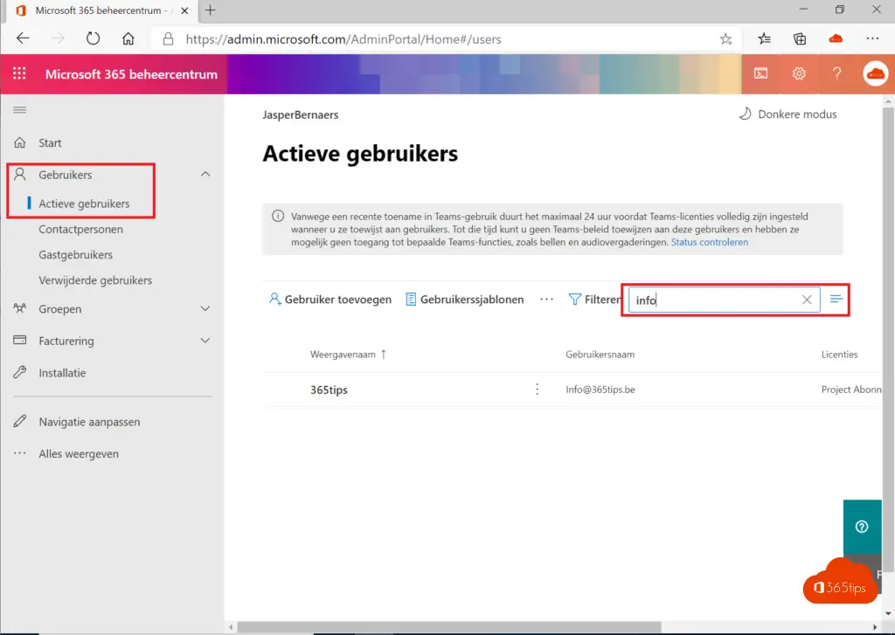This screenshot has width=895, height=635.
Task: Collapse the navigation hamburger menu
Action: (19, 109)
